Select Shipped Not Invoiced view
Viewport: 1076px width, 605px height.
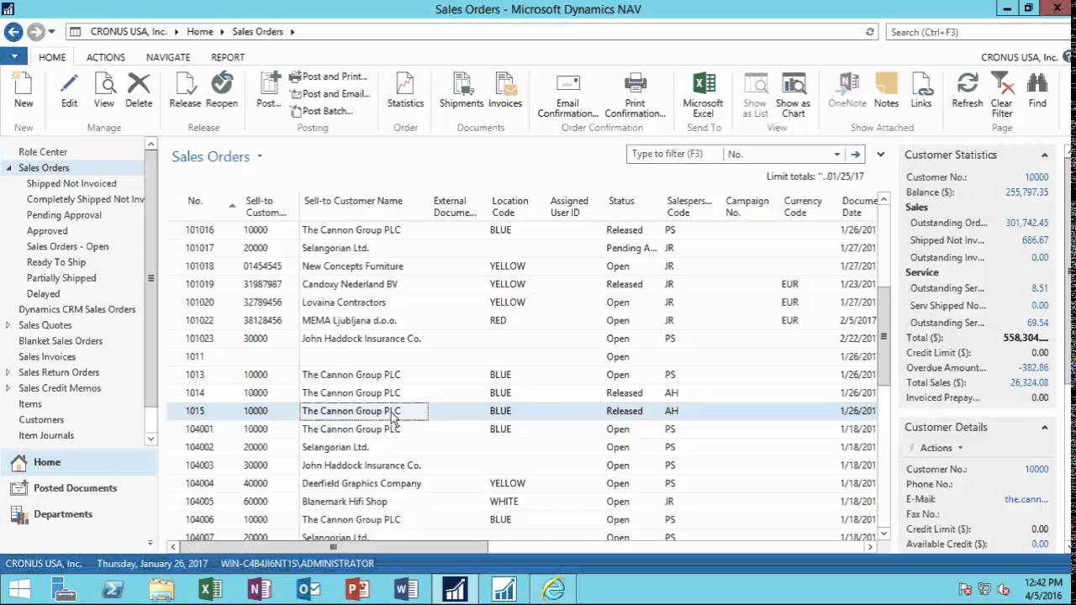(x=71, y=183)
